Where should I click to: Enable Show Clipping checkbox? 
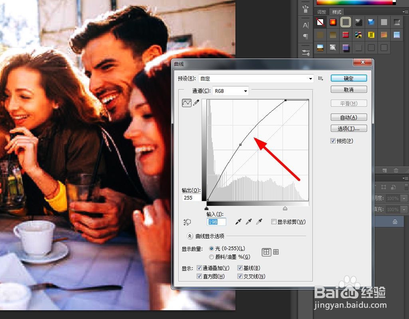coord(274,222)
